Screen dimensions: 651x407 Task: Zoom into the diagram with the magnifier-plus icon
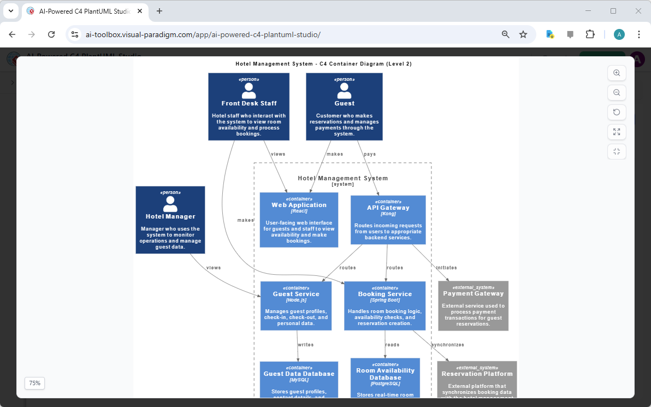click(617, 73)
